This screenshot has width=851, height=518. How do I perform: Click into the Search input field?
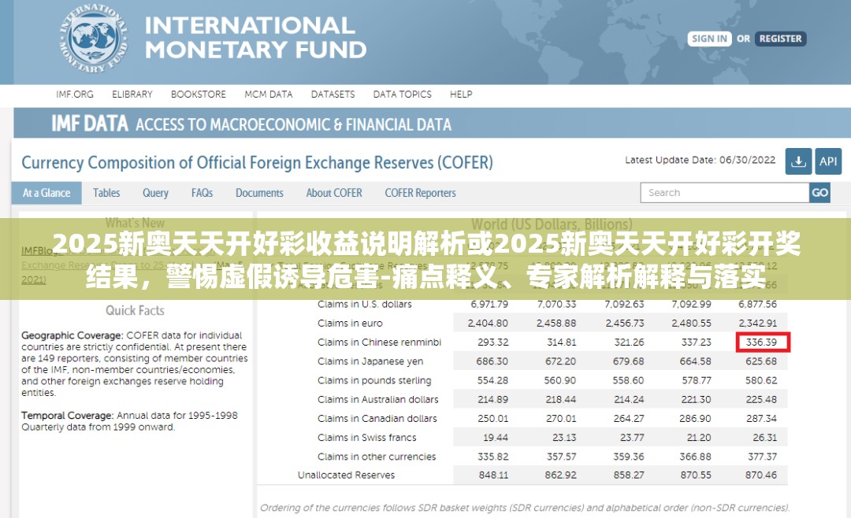tap(725, 193)
